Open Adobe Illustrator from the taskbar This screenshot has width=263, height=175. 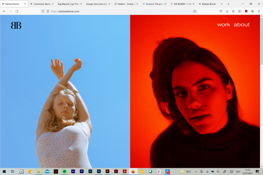coord(107,172)
